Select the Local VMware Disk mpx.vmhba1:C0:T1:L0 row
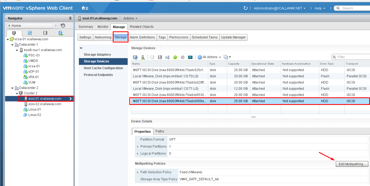The height and width of the screenshot is (186, 370). coord(250,89)
